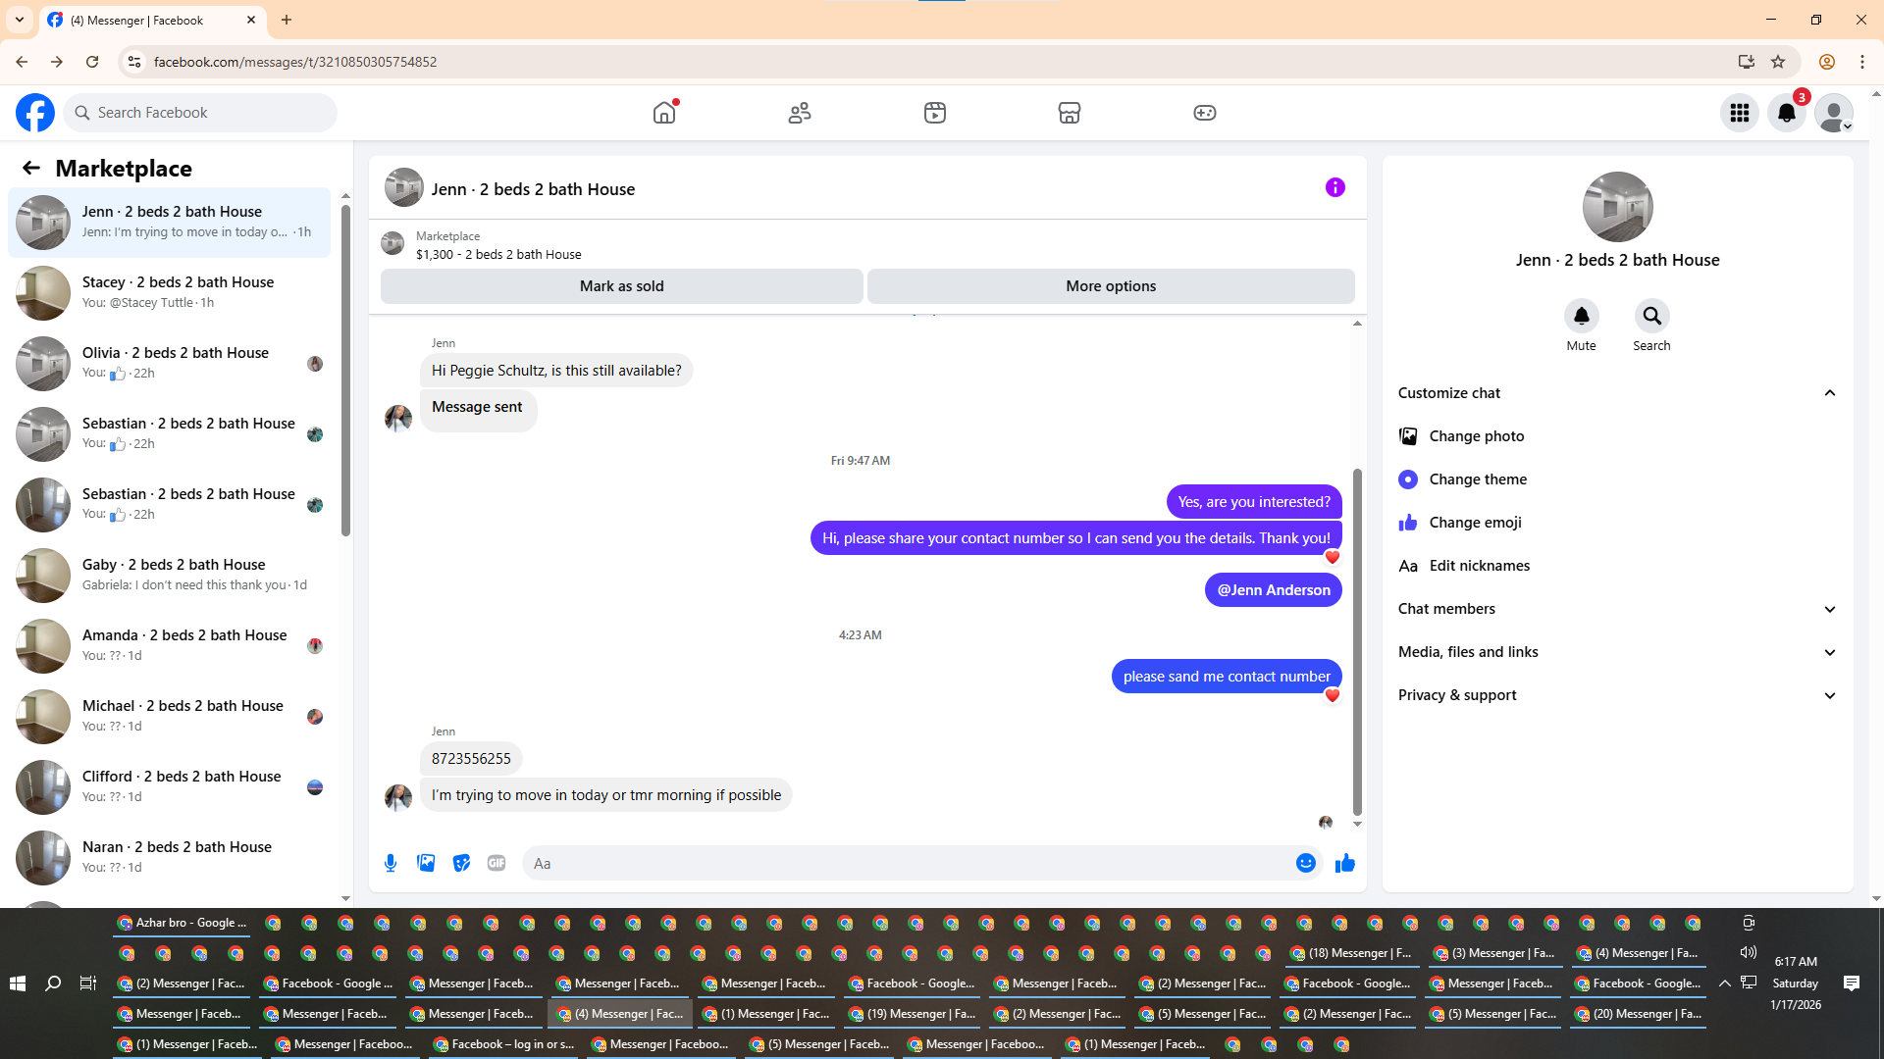The image size is (1884, 1059).
Task: Click the More options button
Action: tap(1111, 286)
